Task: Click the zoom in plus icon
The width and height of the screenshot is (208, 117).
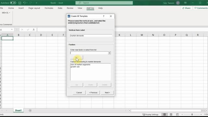Action: (201, 114)
